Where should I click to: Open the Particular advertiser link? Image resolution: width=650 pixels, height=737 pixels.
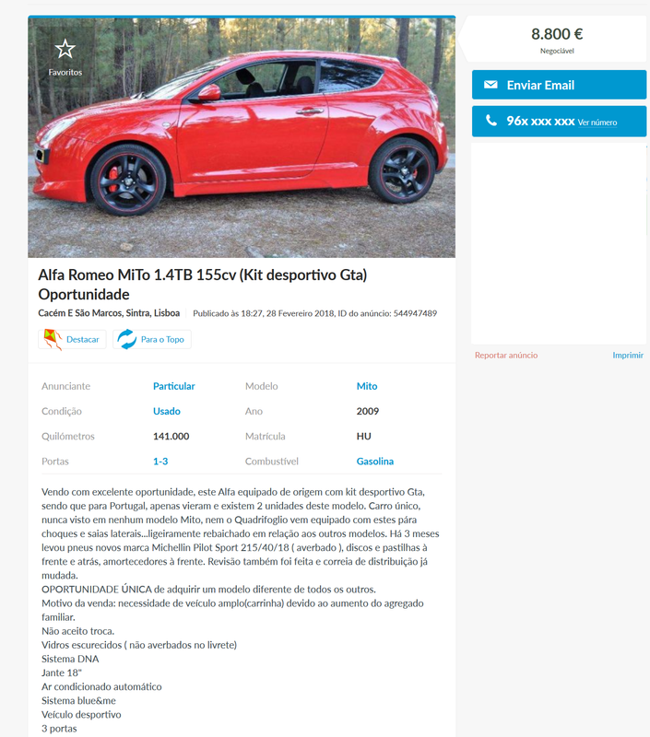(x=173, y=386)
